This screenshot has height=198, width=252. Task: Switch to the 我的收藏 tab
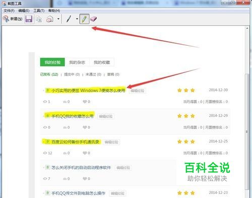102,62
